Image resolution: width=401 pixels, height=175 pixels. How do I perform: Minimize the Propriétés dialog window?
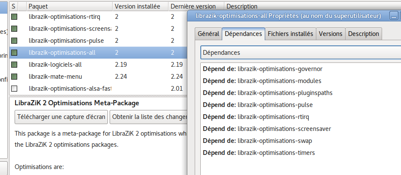pos(393,16)
